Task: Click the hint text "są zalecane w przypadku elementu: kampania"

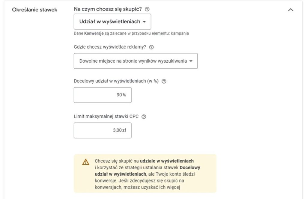Action: [x=147, y=33]
